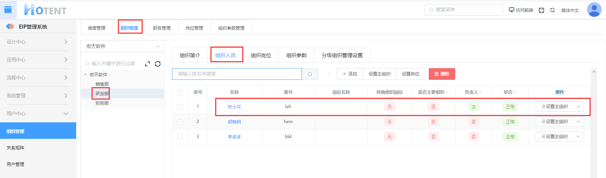Open the 宏天软件 dimension dropdown
This screenshot has width=606, height=178.
tap(123, 46)
